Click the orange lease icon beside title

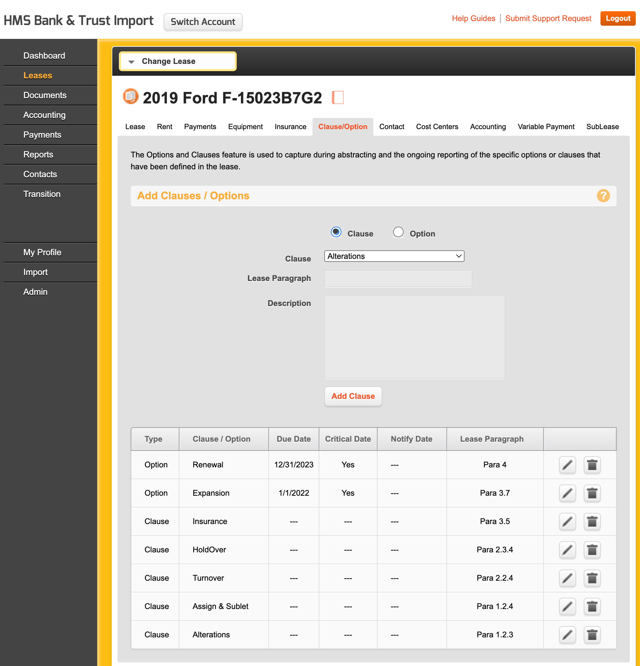130,97
